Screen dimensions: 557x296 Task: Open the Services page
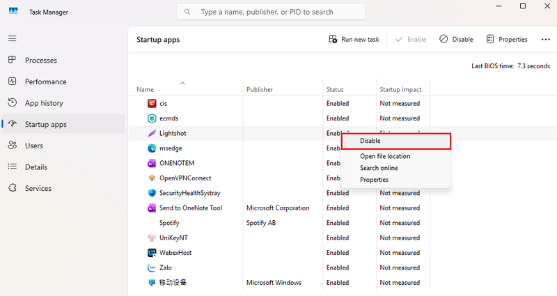[x=63, y=188]
